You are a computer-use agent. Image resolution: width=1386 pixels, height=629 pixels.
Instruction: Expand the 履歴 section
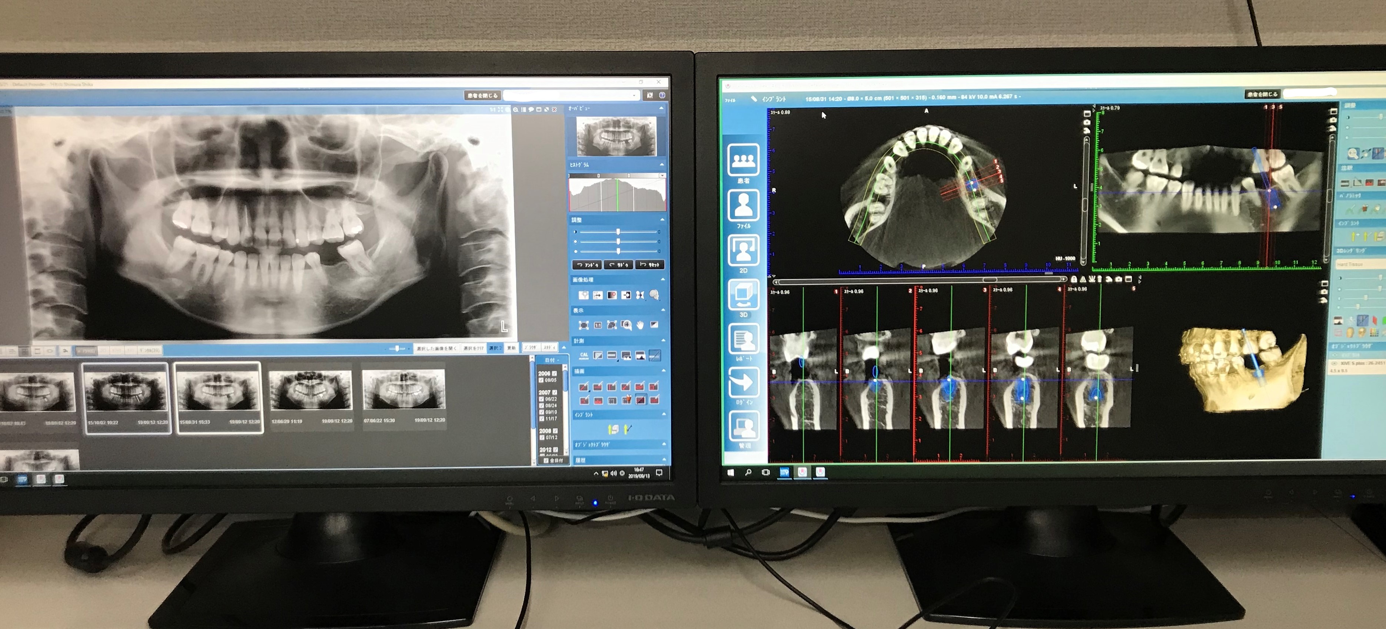(x=664, y=459)
